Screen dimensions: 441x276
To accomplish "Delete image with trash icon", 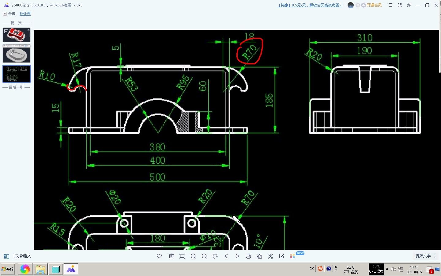I will click(x=171, y=256).
